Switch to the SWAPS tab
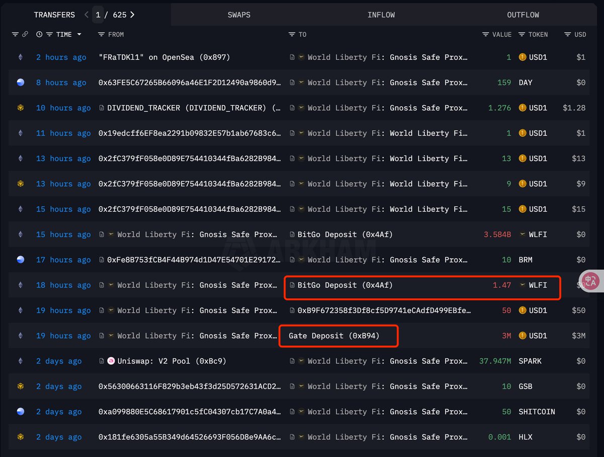Viewport: 604px width, 457px height. pos(239,15)
